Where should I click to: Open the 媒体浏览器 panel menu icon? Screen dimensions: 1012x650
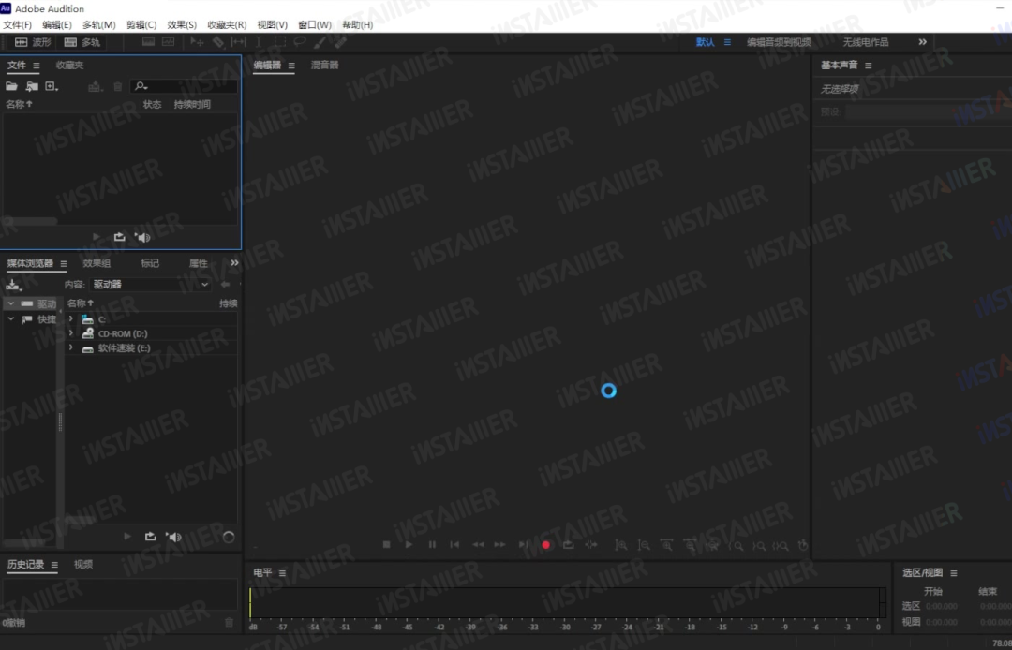coord(64,264)
